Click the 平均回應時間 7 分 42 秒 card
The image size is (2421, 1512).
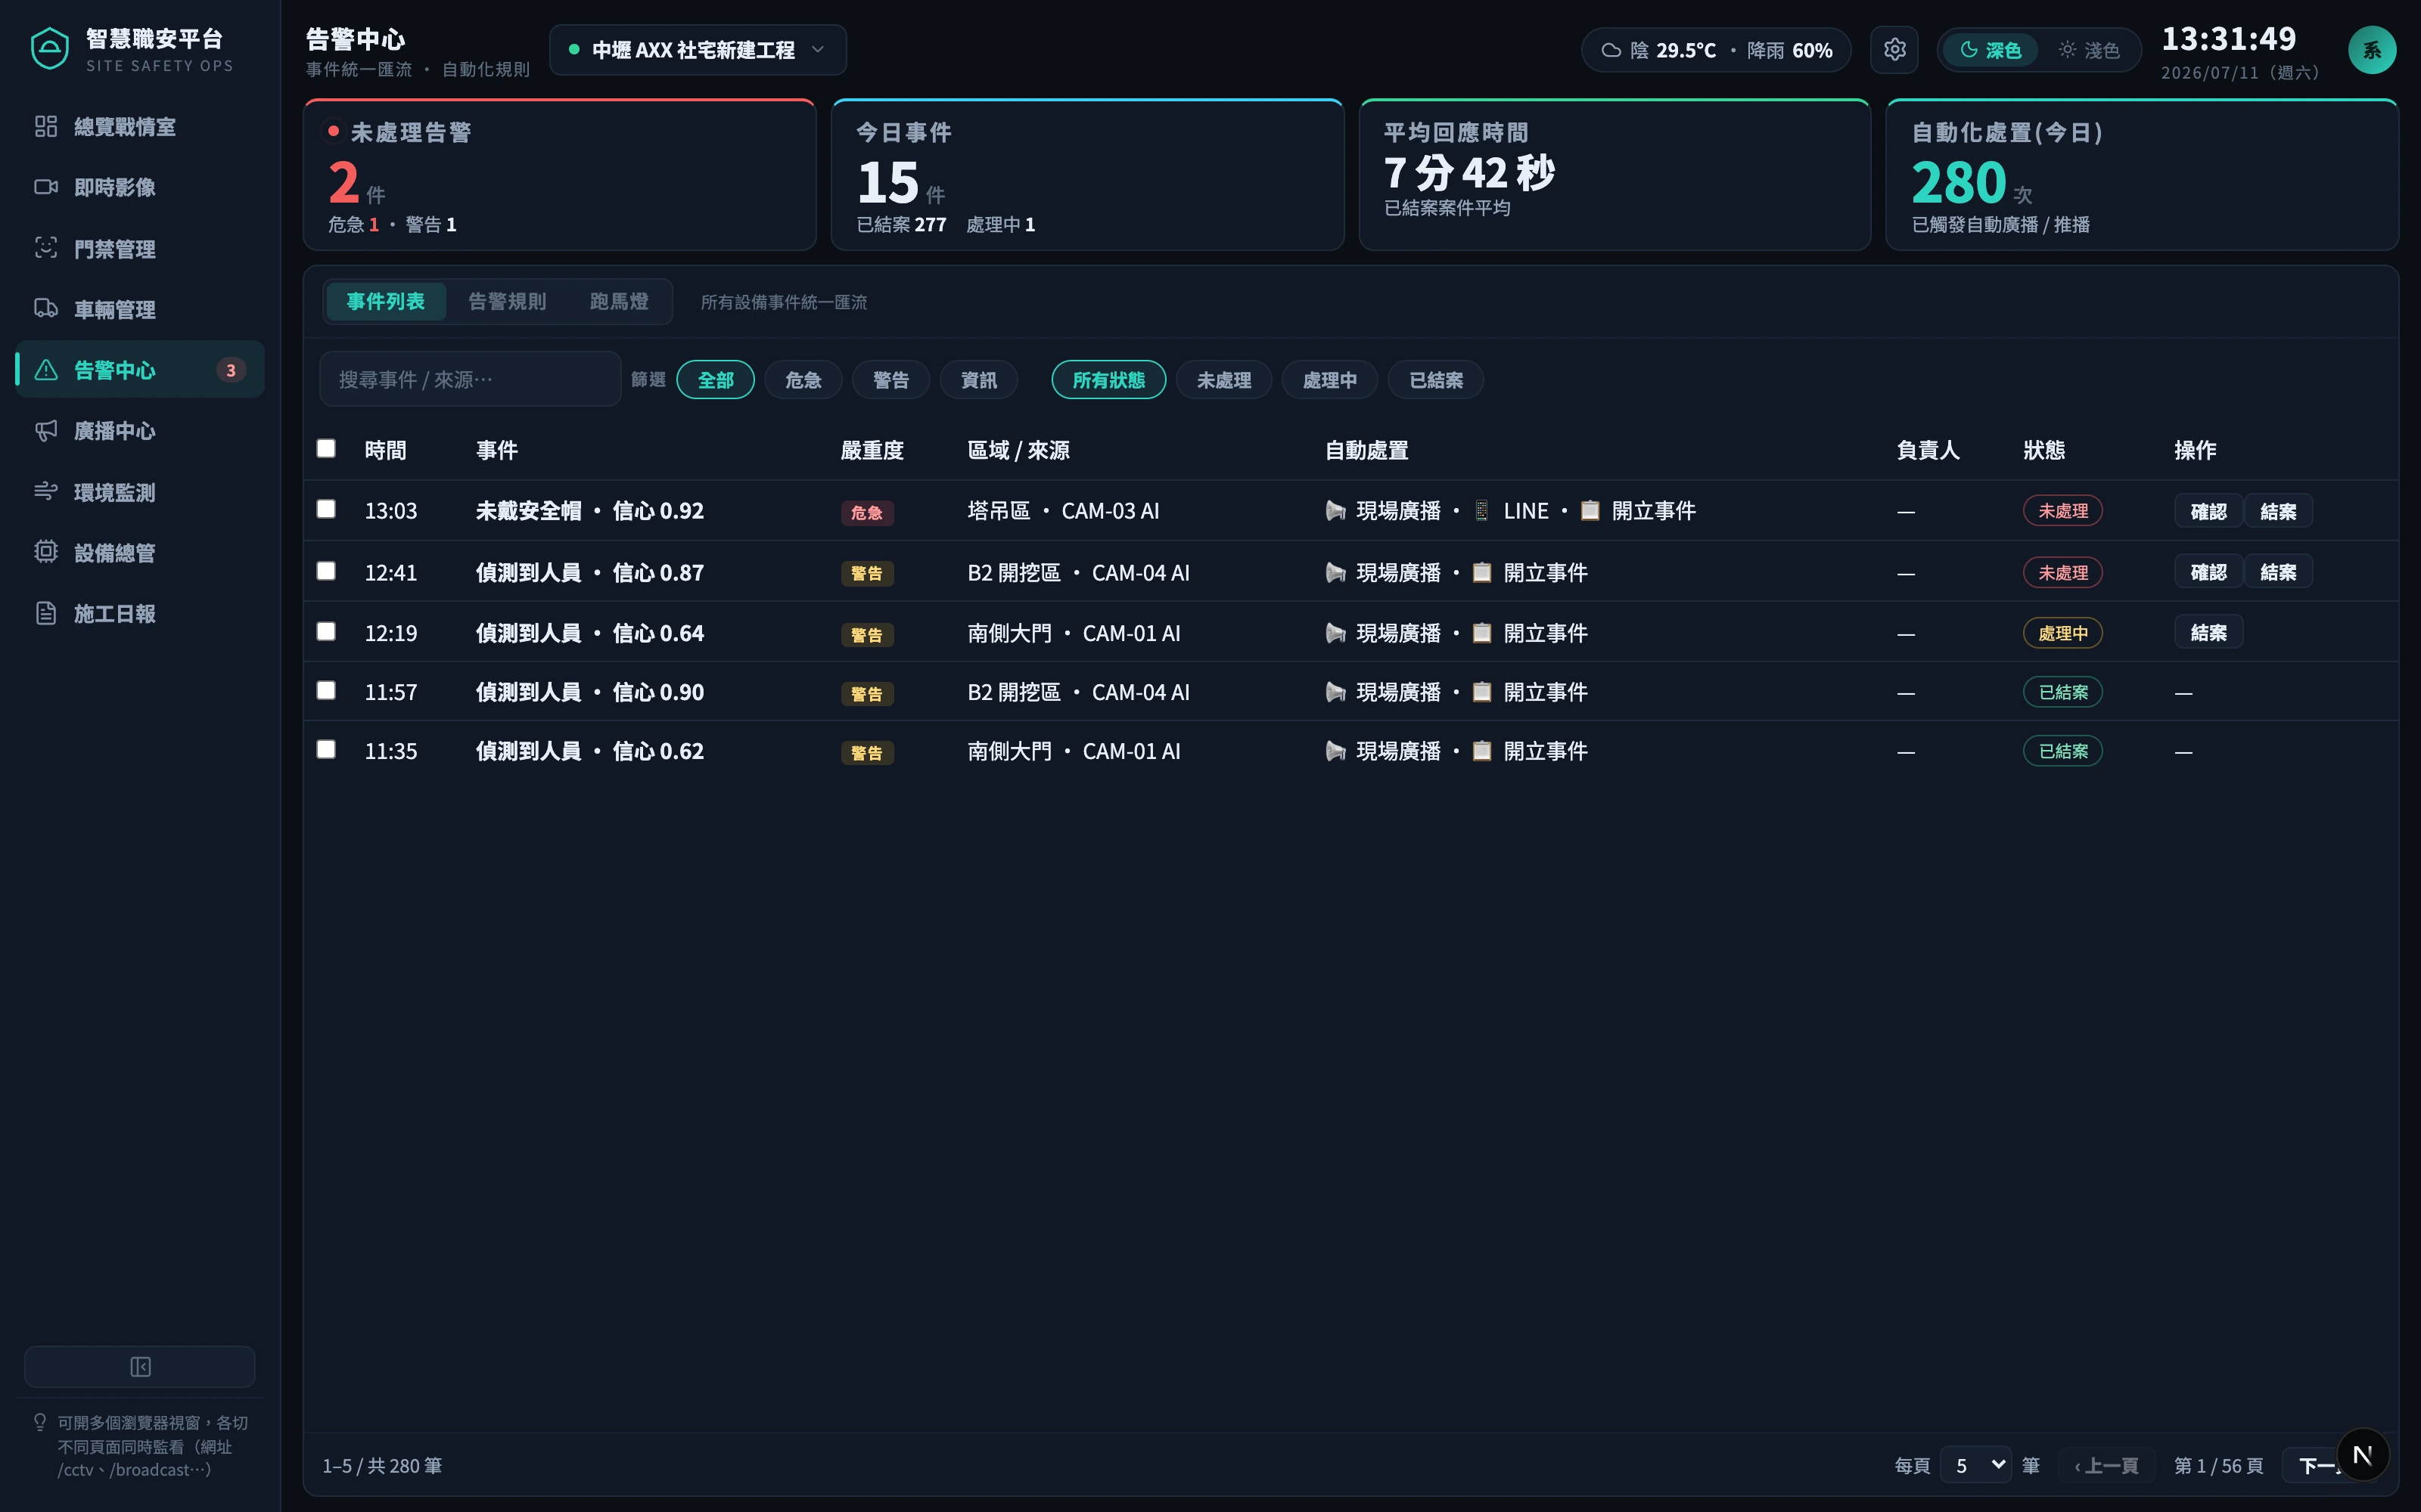(1615, 175)
